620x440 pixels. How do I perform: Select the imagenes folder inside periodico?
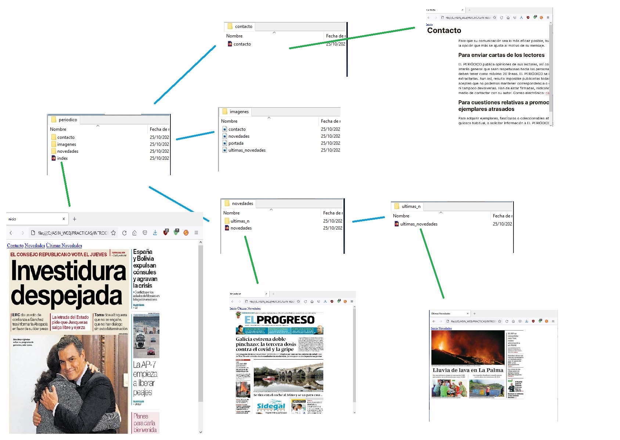(x=66, y=144)
